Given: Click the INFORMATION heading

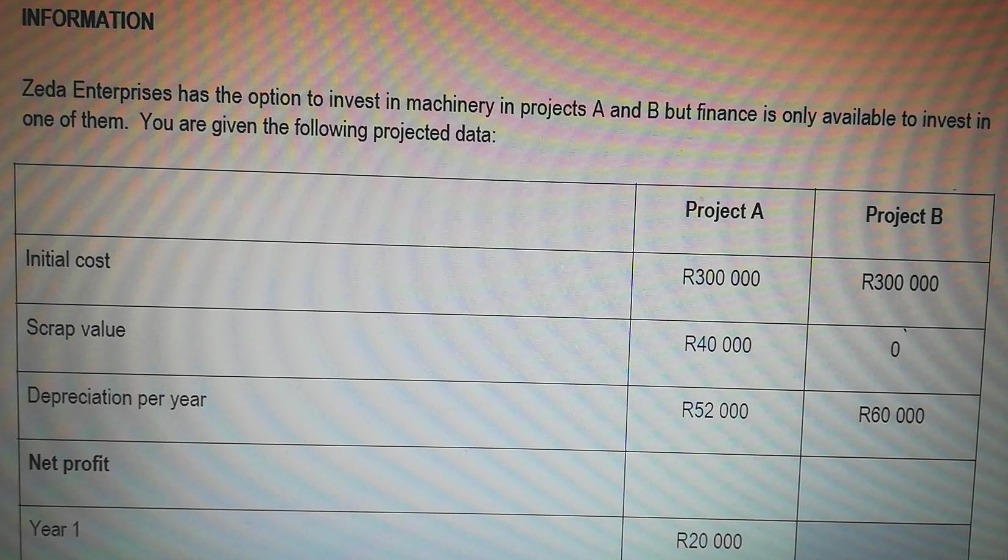Looking at the screenshot, I should click(88, 20).
